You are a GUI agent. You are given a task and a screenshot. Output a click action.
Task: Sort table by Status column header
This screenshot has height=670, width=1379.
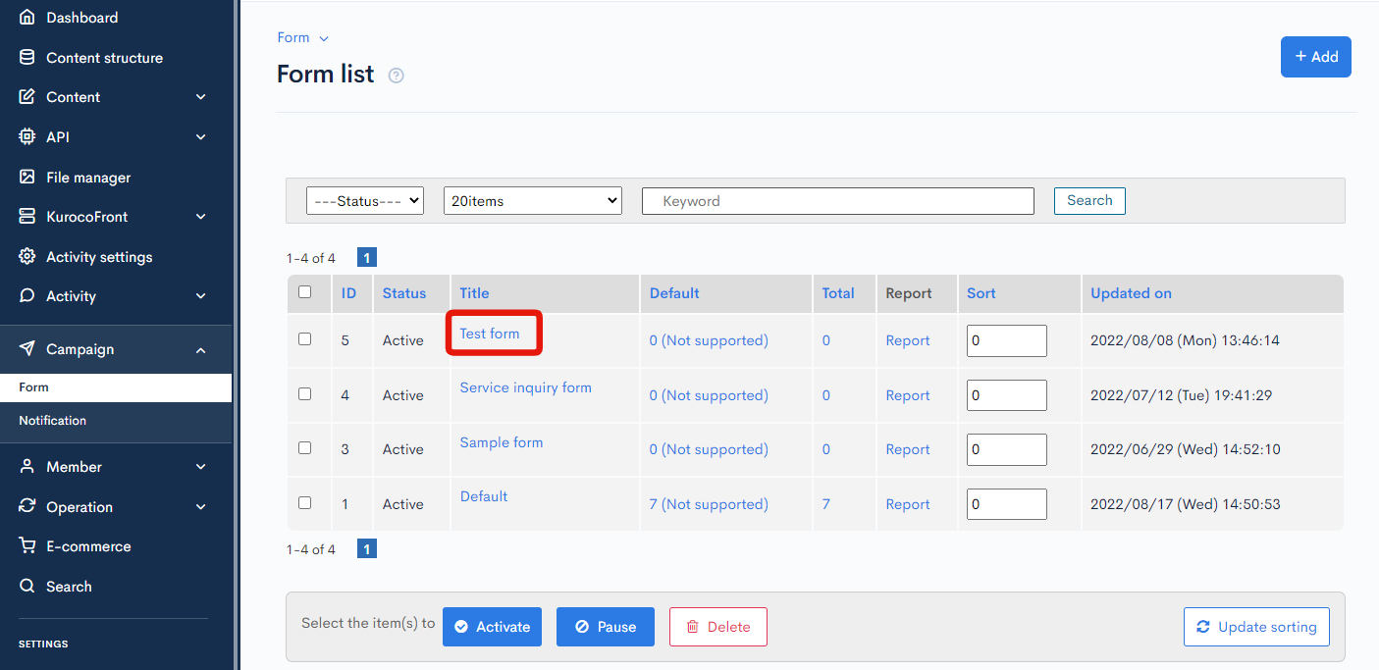(x=404, y=293)
